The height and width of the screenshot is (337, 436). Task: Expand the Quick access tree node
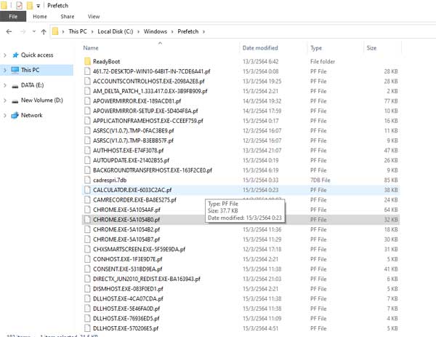pyautogui.click(x=5, y=55)
